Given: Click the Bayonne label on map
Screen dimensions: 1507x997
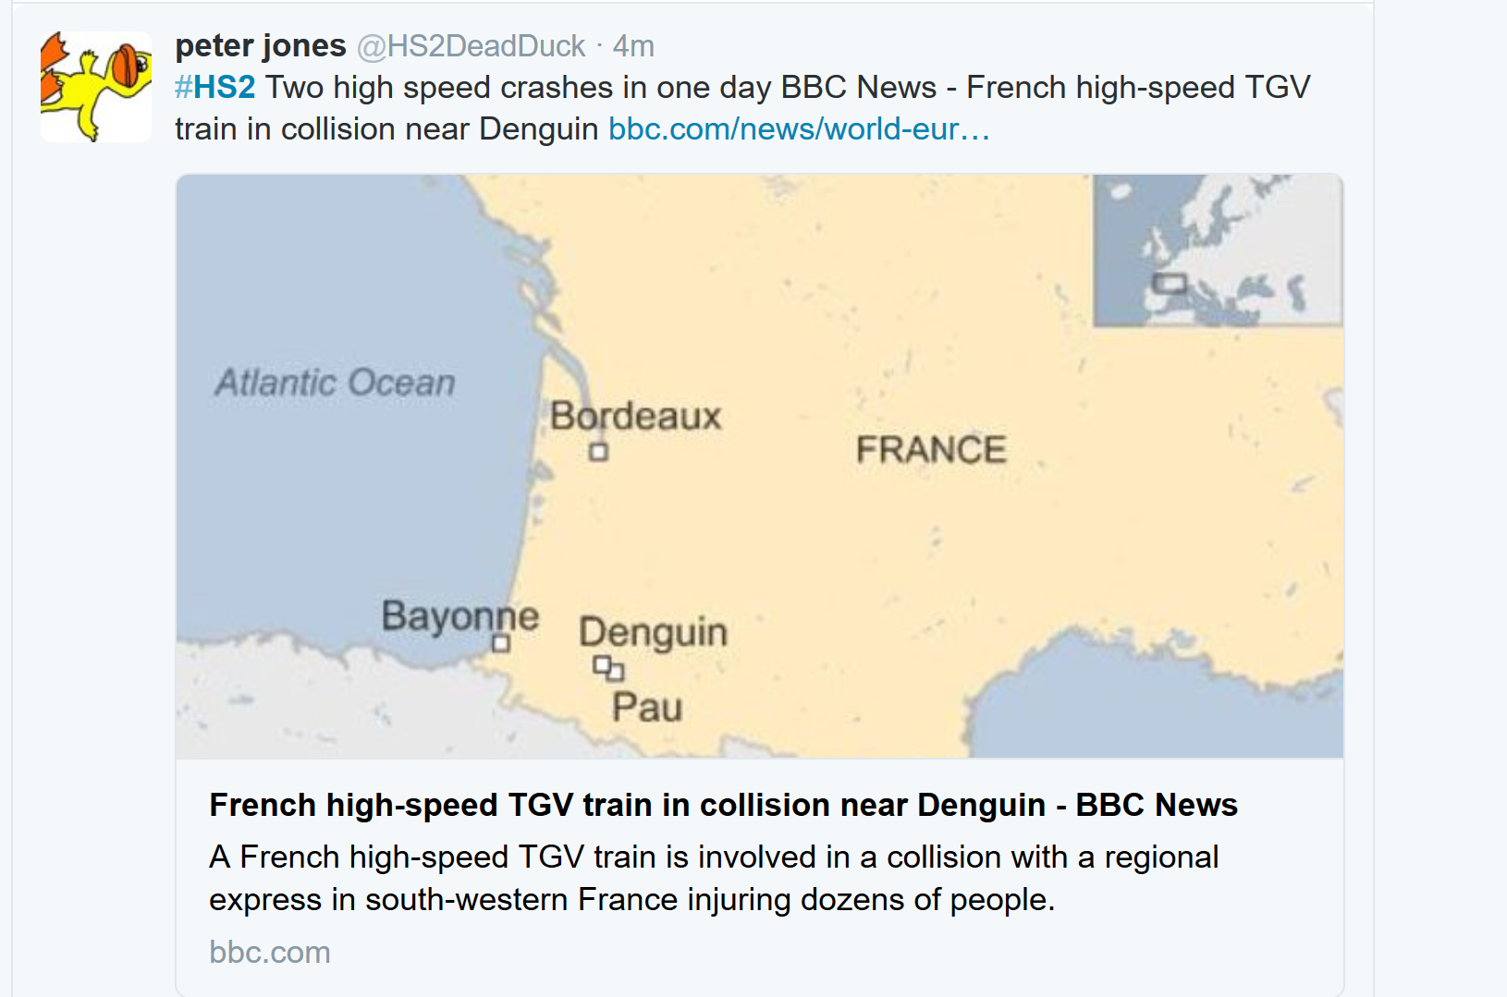Looking at the screenshot, I should click(459, 615).
